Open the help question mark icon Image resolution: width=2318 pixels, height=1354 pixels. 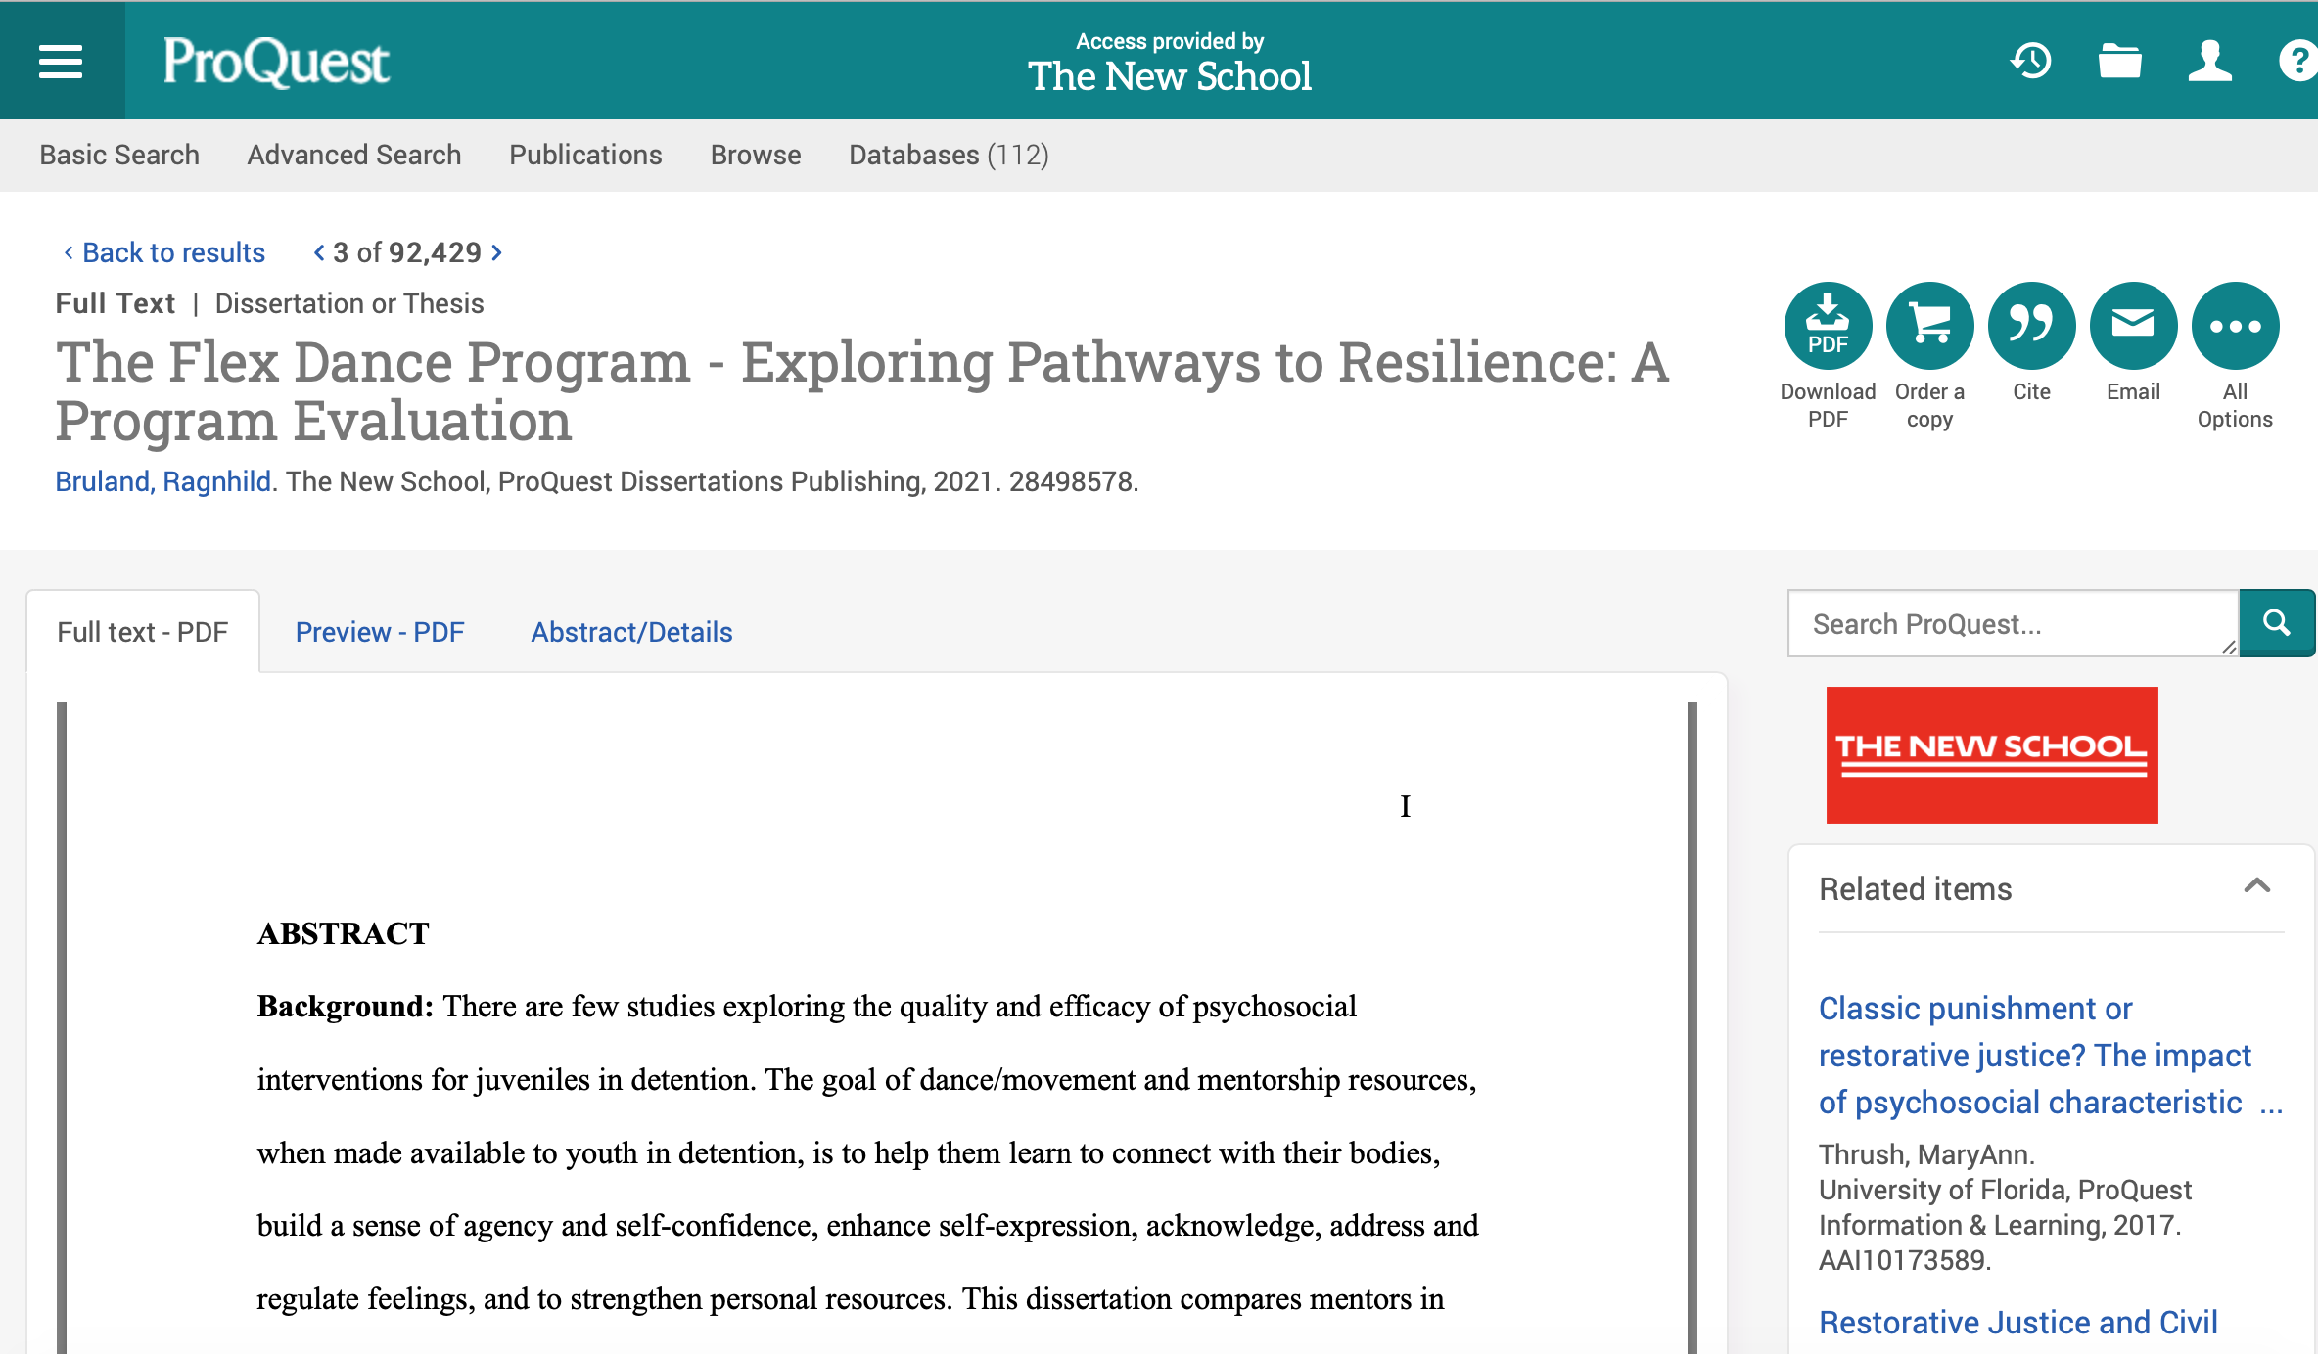[2296, 61]
